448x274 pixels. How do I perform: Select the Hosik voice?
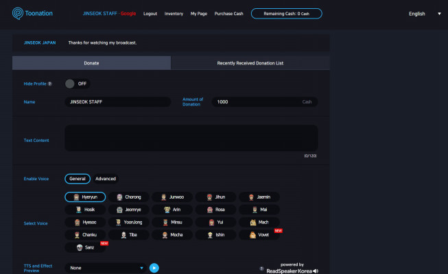(85, 210)
